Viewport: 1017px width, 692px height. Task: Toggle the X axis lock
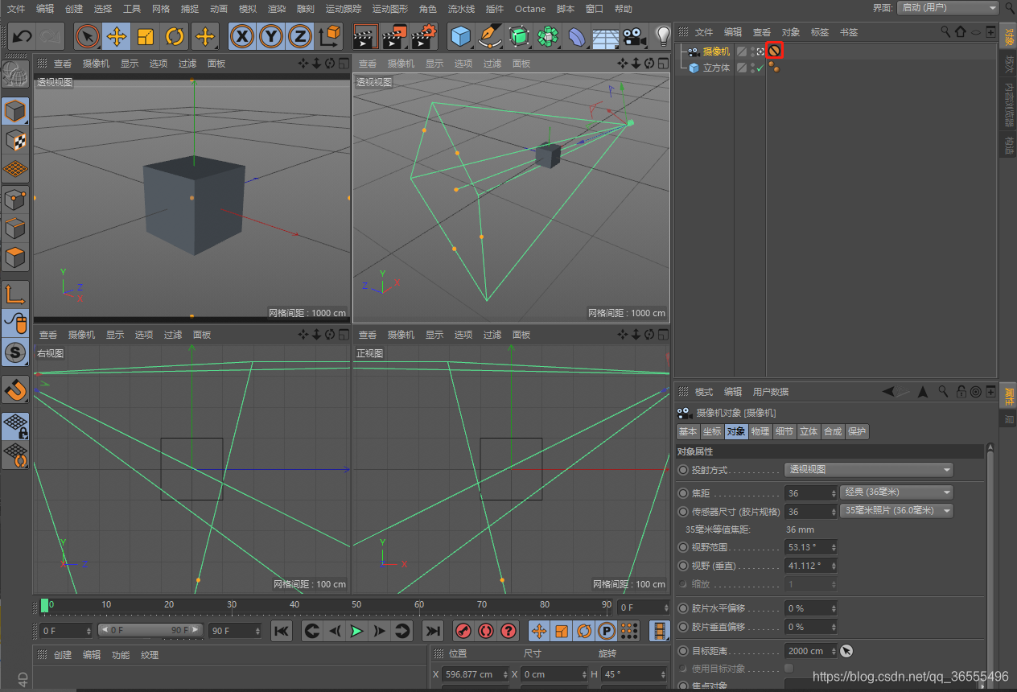[242, 36]
